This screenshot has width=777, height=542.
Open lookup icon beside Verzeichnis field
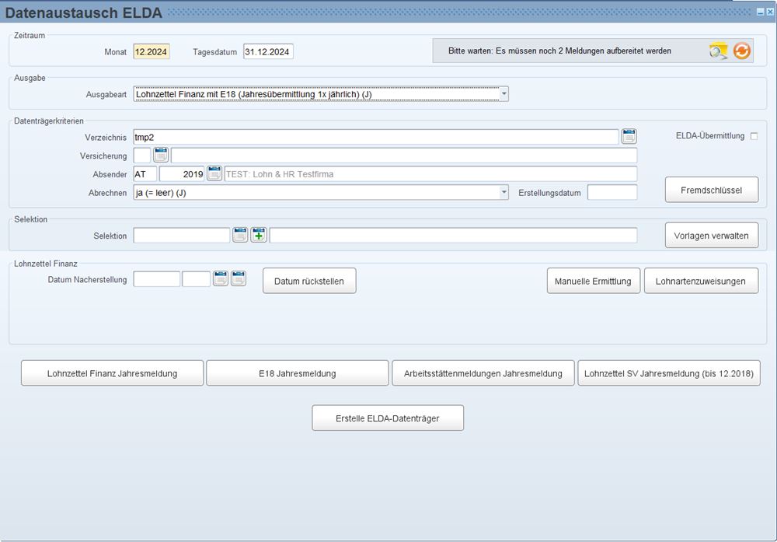tap(629, 136)
